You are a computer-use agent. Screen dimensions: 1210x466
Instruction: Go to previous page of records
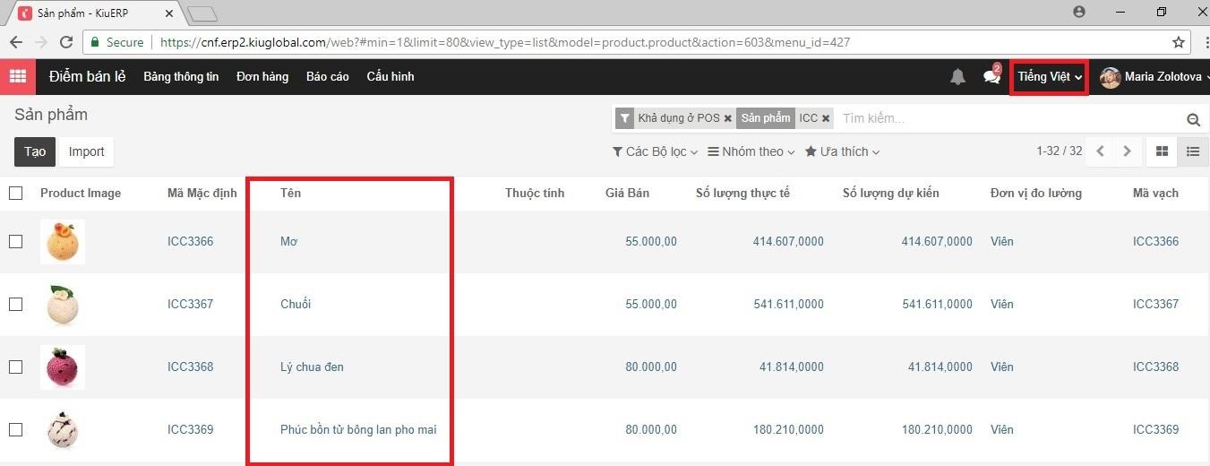pos(1101,151)
